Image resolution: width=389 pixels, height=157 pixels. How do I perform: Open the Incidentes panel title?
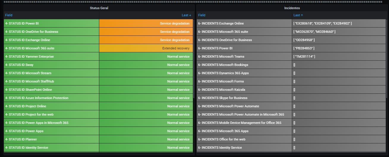292,8
